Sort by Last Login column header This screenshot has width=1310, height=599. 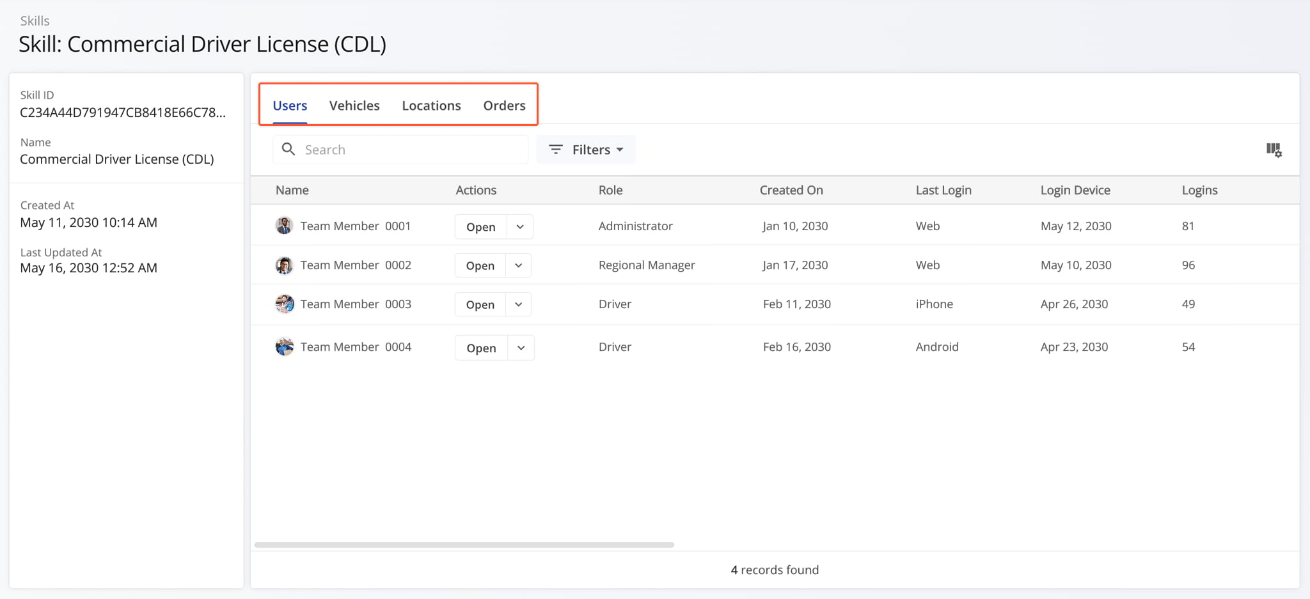[943, 190]
